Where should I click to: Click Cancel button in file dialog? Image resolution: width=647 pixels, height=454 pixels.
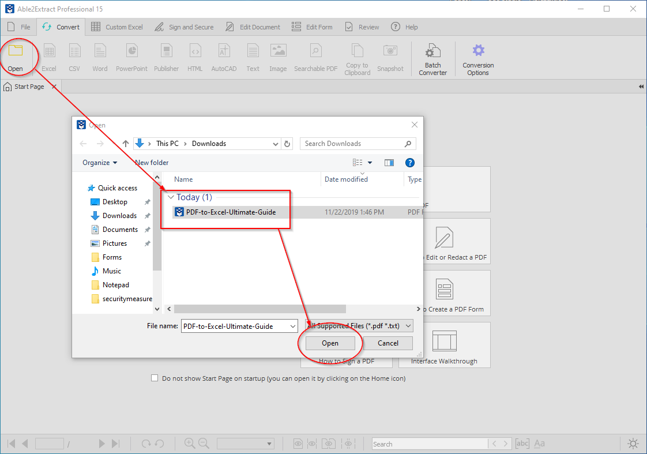pos(388,343)
